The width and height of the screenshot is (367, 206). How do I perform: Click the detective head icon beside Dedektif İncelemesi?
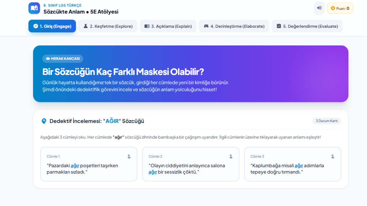pos(44,121)
